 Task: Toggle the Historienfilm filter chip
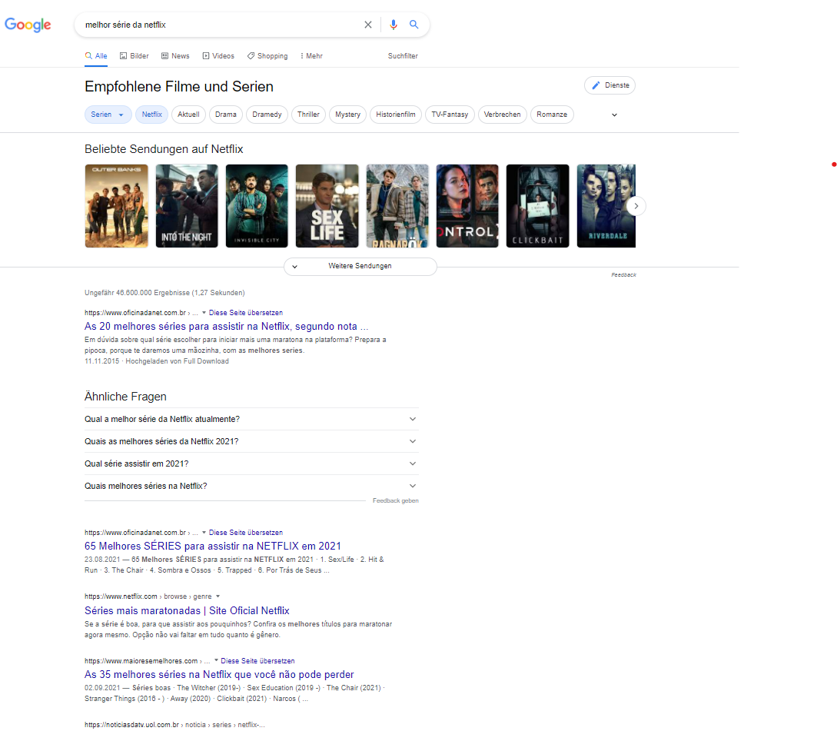[396, 115]
